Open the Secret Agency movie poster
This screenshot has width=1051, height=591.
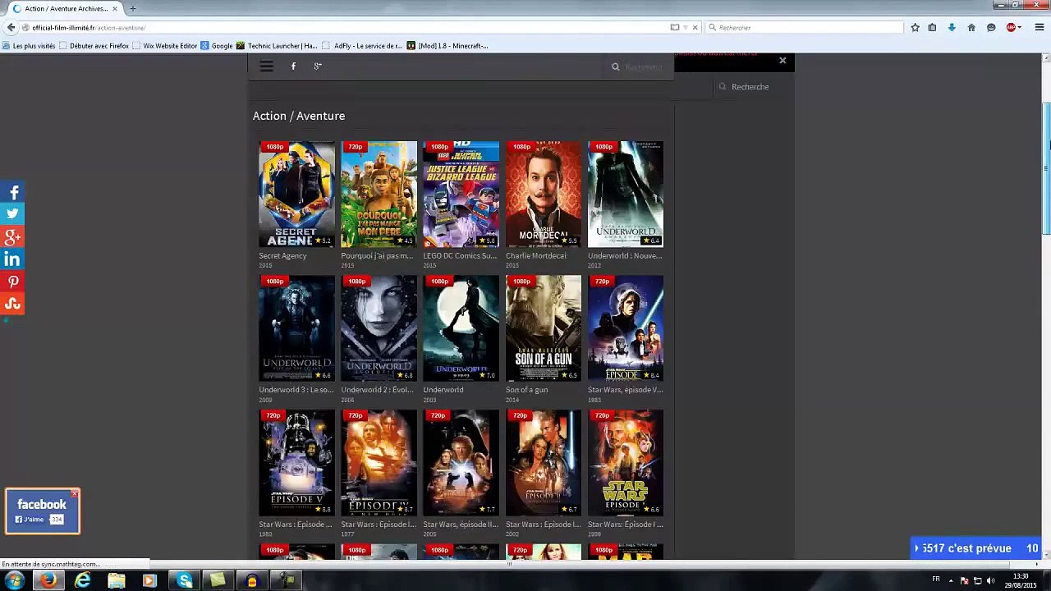point(296,195)
